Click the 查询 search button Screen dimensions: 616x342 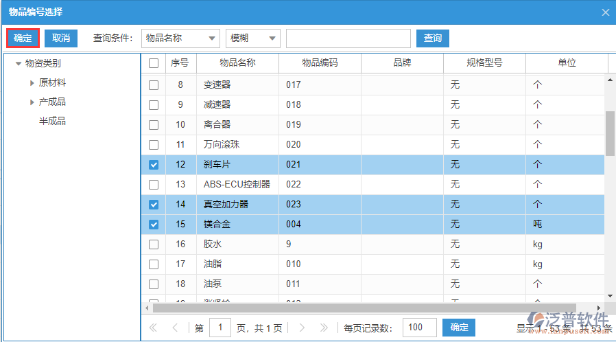[433, 38]
